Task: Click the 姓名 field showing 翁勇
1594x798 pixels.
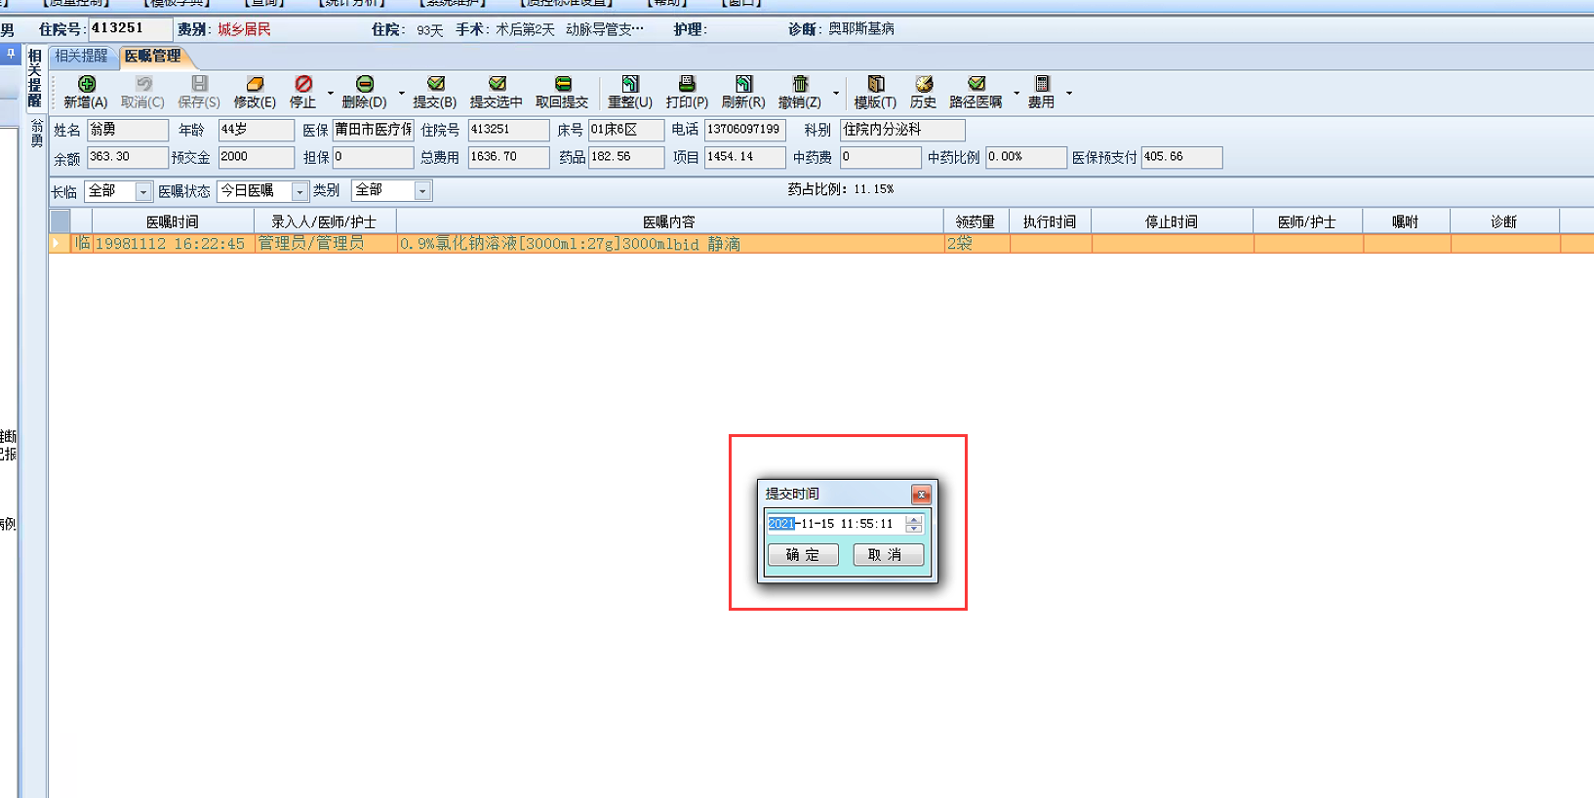Action: [128, 130]
